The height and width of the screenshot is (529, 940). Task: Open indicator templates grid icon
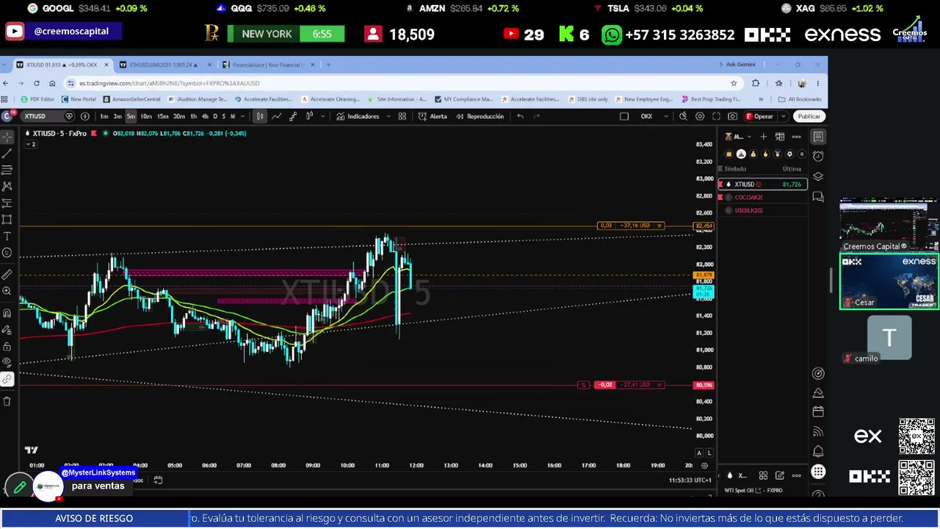402,116
